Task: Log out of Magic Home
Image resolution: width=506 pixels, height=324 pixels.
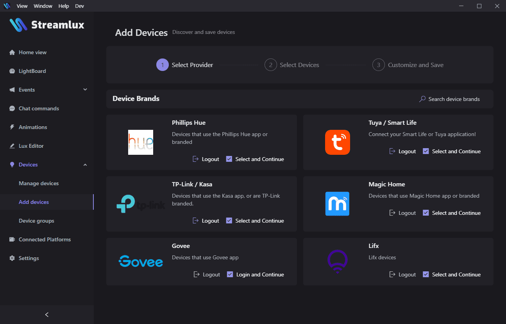Action: 402,213
